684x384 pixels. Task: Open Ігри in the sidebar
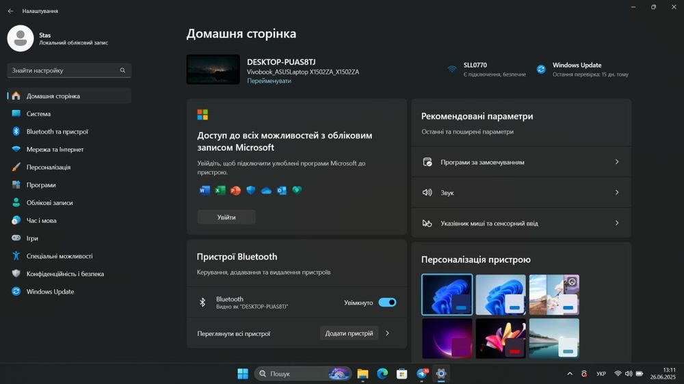point(69,238)
